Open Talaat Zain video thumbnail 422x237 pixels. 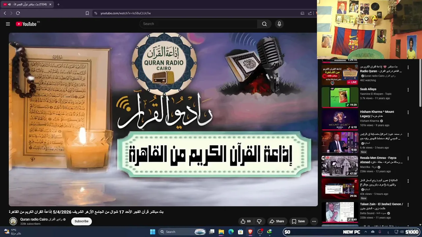[340, 212]
